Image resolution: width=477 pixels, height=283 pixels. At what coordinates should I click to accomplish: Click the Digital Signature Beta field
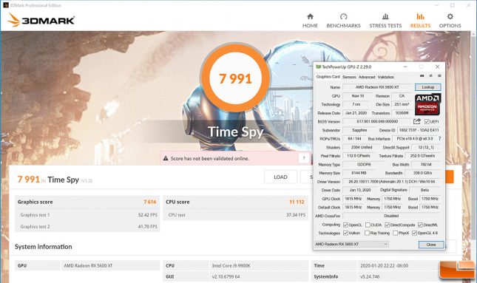425,190
